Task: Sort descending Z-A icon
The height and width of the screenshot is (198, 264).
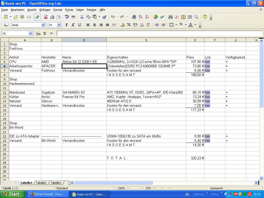Action: pyautogui.click(x=147, y=17)
